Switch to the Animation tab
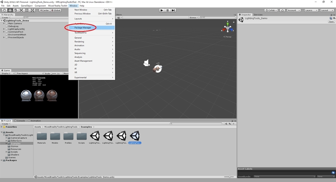Image resolution: width=336 pixels, height=182 pixels. tap(34, 121)
